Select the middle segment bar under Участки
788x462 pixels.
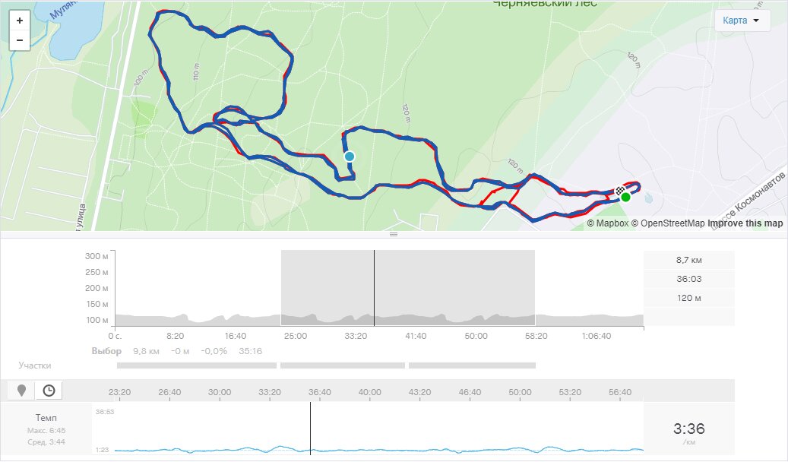click(x=342, y=365)
